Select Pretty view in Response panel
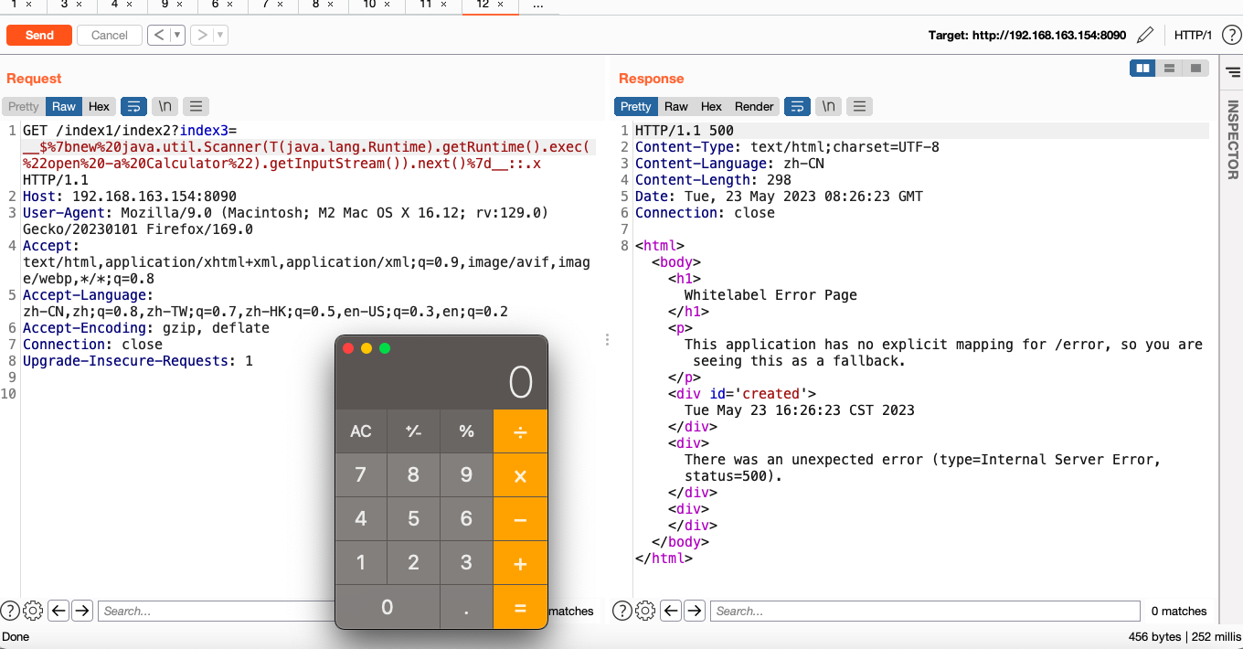This screenshot has width=1243, height=649. coord(635,106)
